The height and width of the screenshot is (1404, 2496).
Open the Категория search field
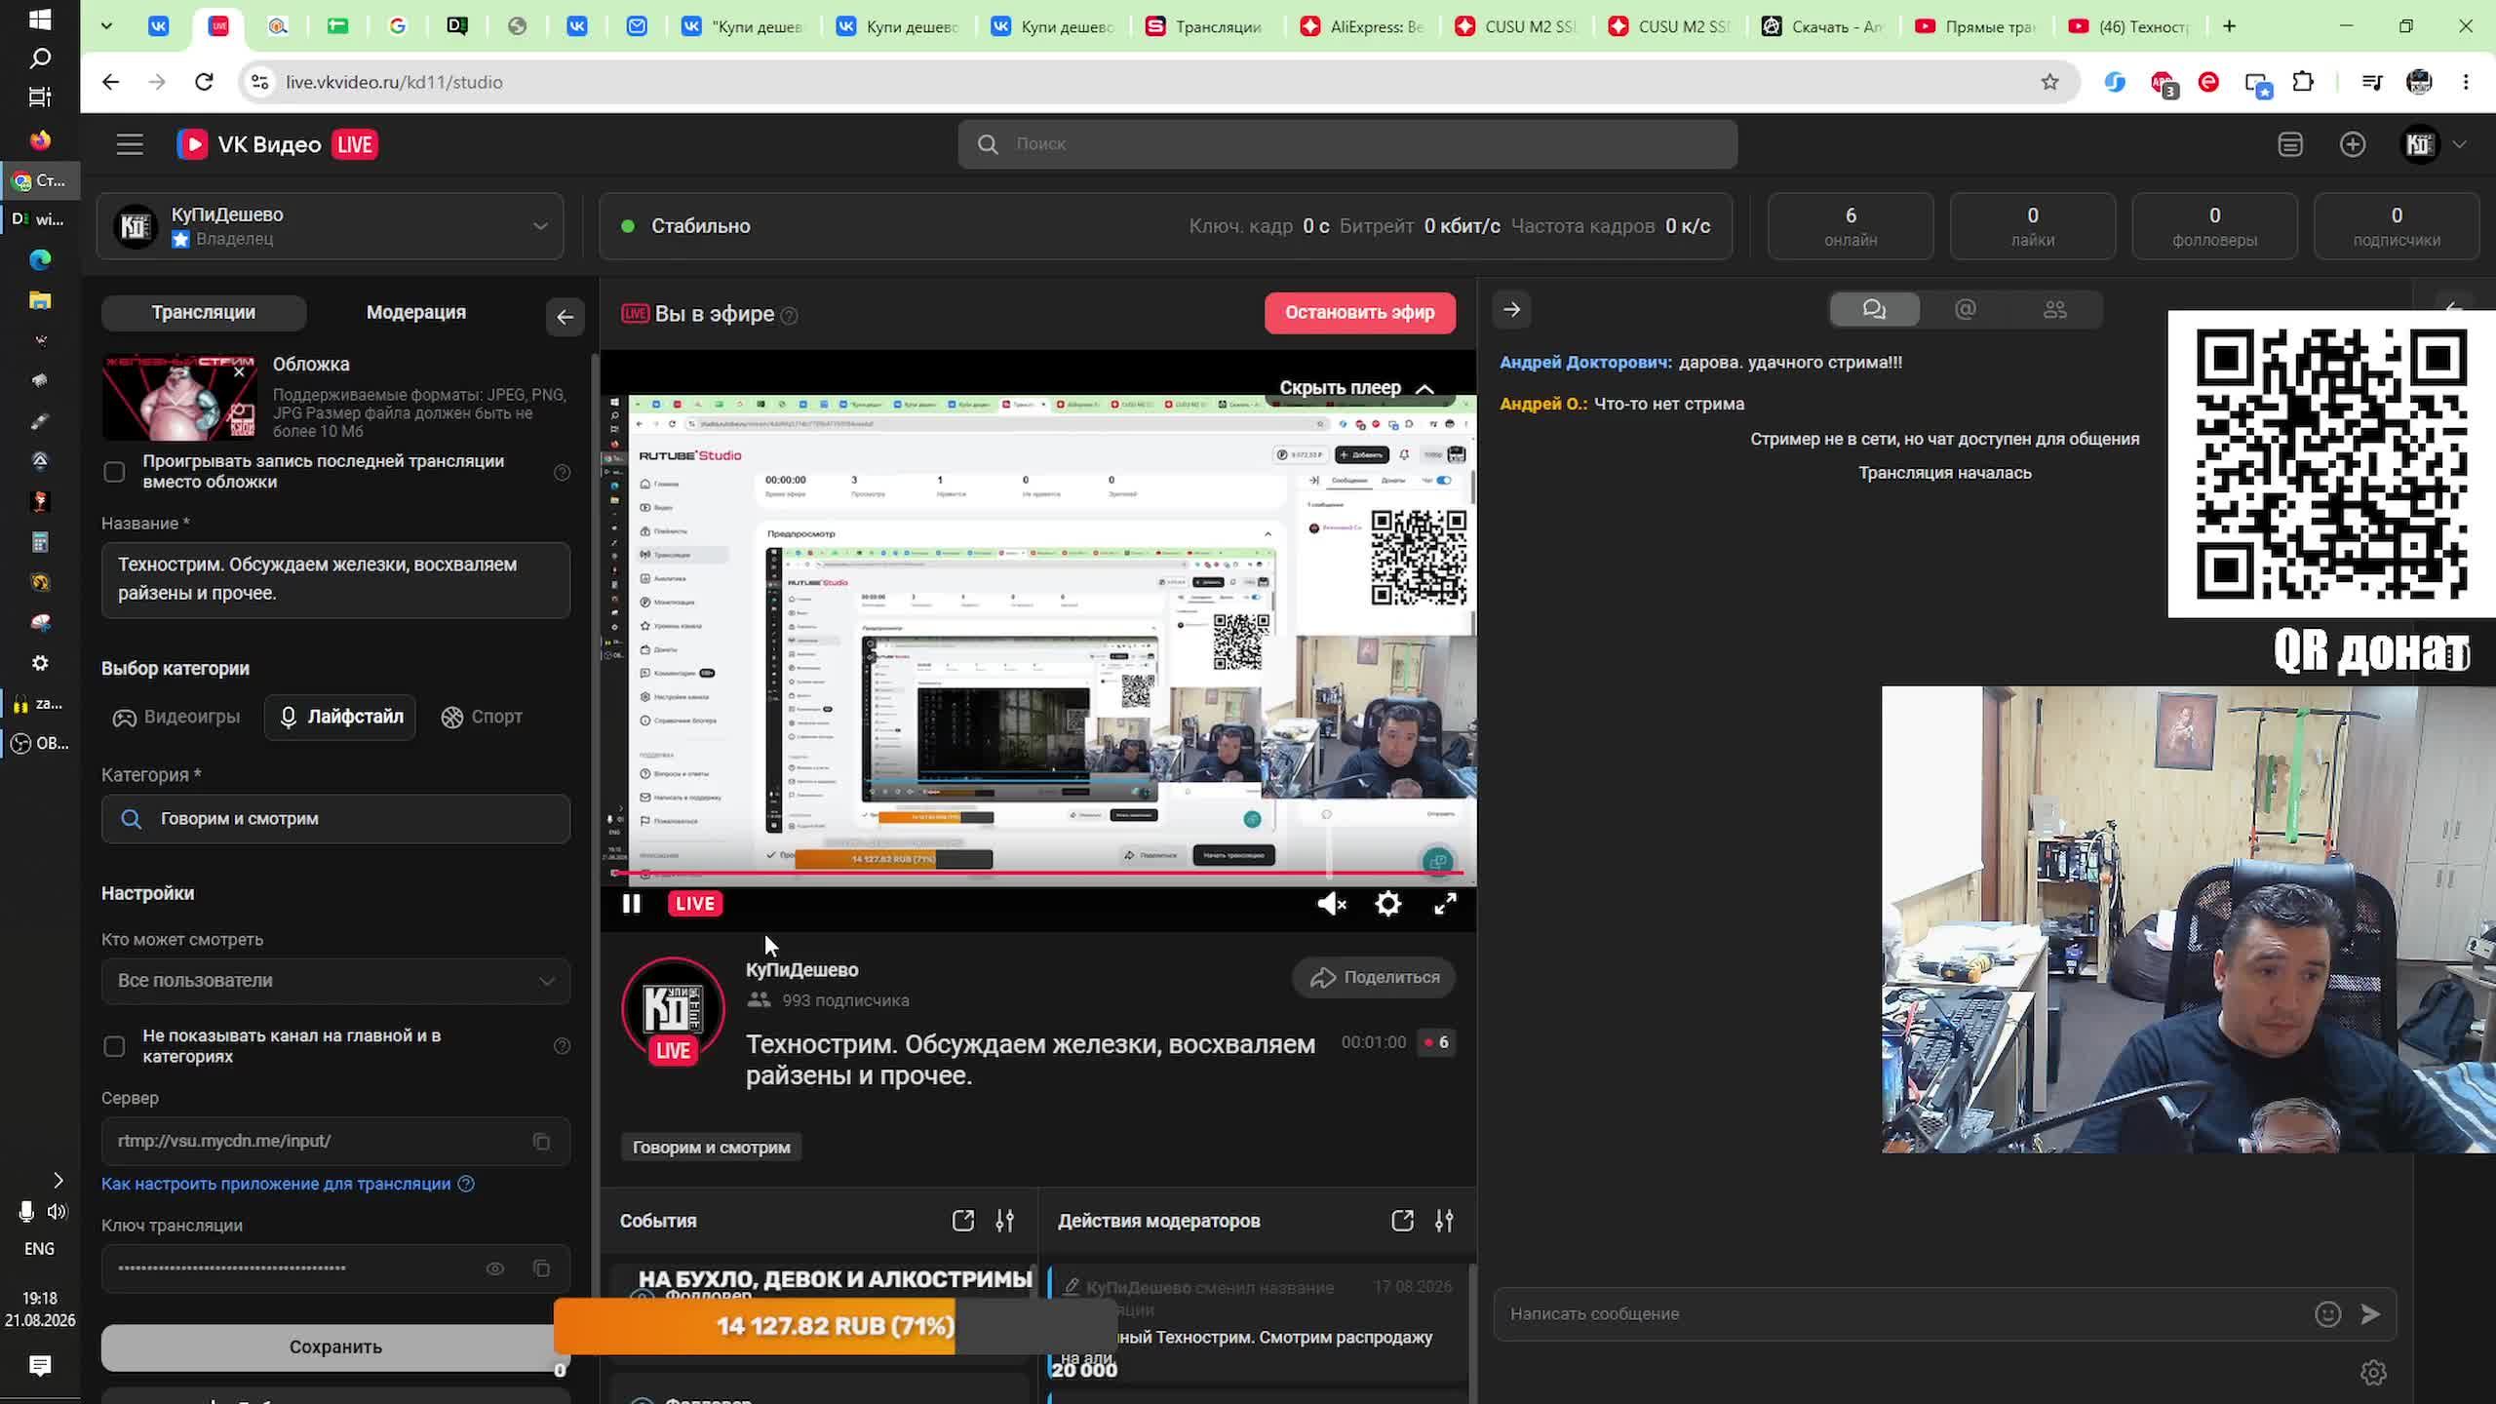(335, 819)
